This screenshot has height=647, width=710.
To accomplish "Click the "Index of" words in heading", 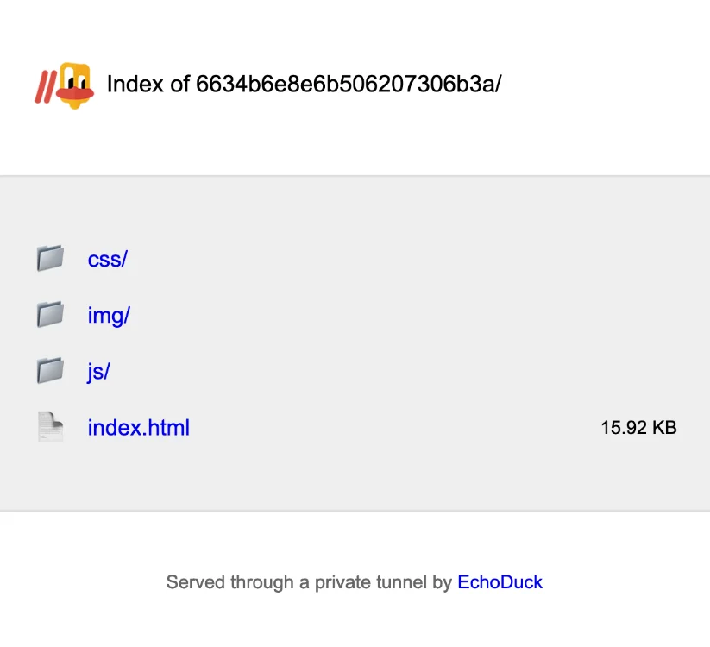I will click(x=148, y=84).
